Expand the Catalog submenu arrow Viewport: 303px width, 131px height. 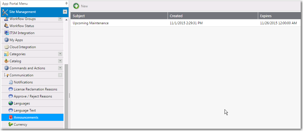click(x=60, y=61)
